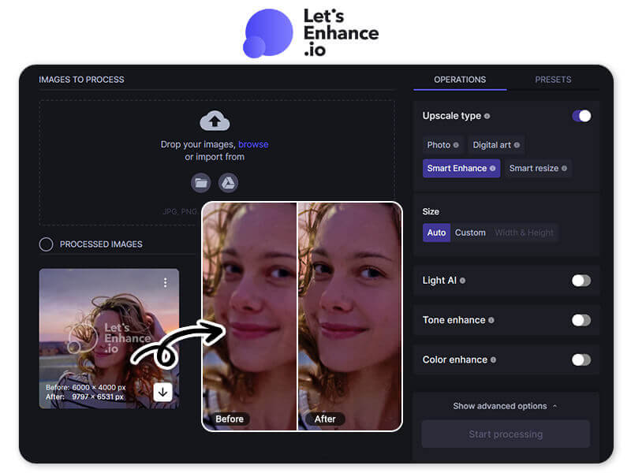Expand Show advanced options
Image resolution: width=631 pixels, height=473 pixels.
[505, 406]
